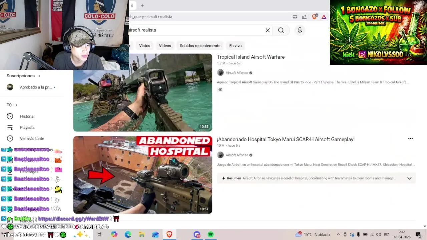
Task: Select the En vivo filter chip
Action: (235, 46)
